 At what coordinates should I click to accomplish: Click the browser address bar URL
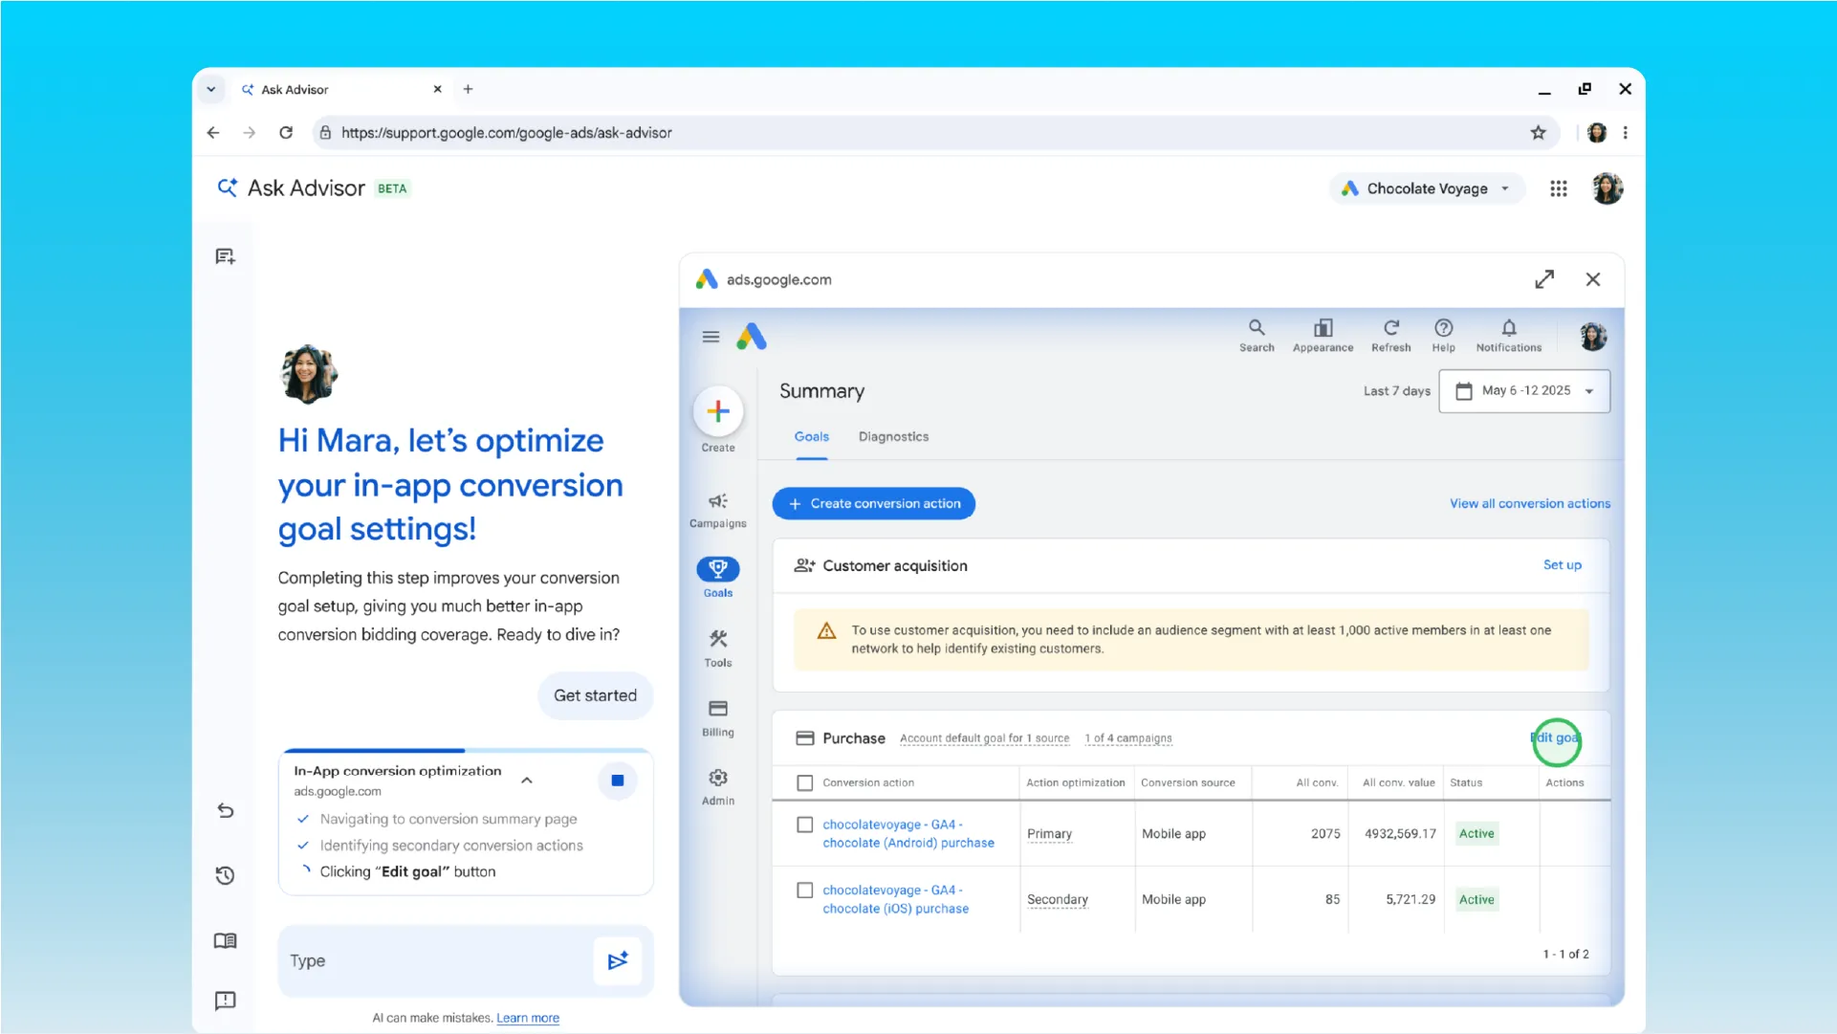pyautogui.click(x=507, y=133)
